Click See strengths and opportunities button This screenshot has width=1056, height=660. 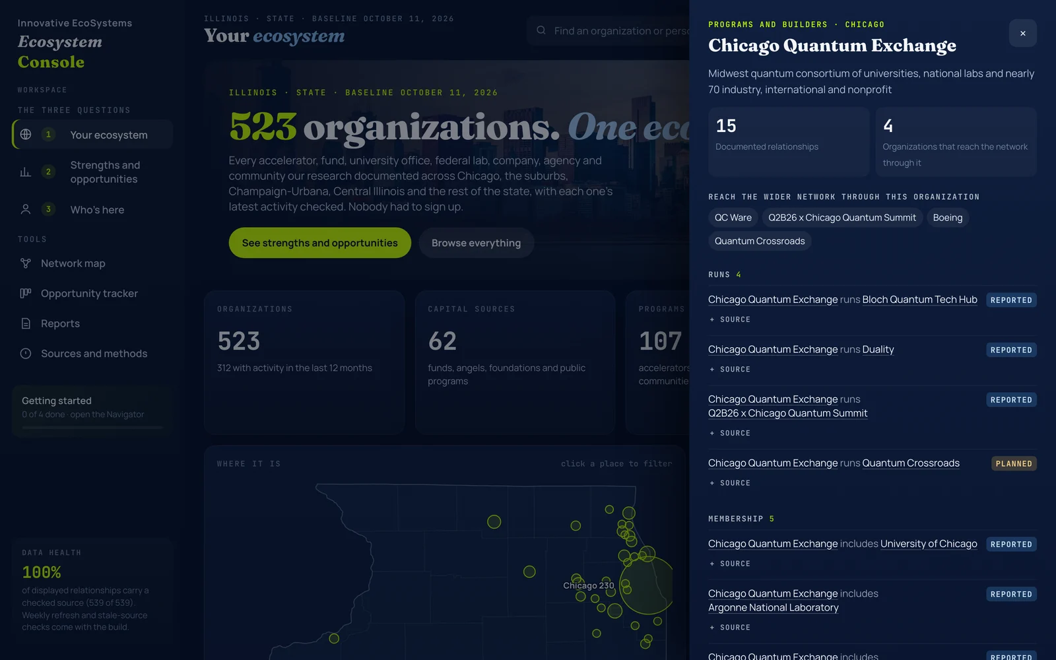pyautogui.click(x=320, y=243)
